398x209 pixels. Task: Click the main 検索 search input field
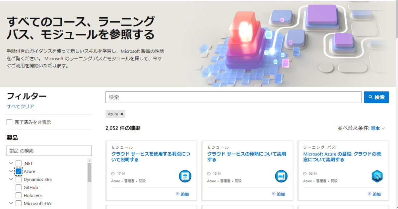point(233,97)
